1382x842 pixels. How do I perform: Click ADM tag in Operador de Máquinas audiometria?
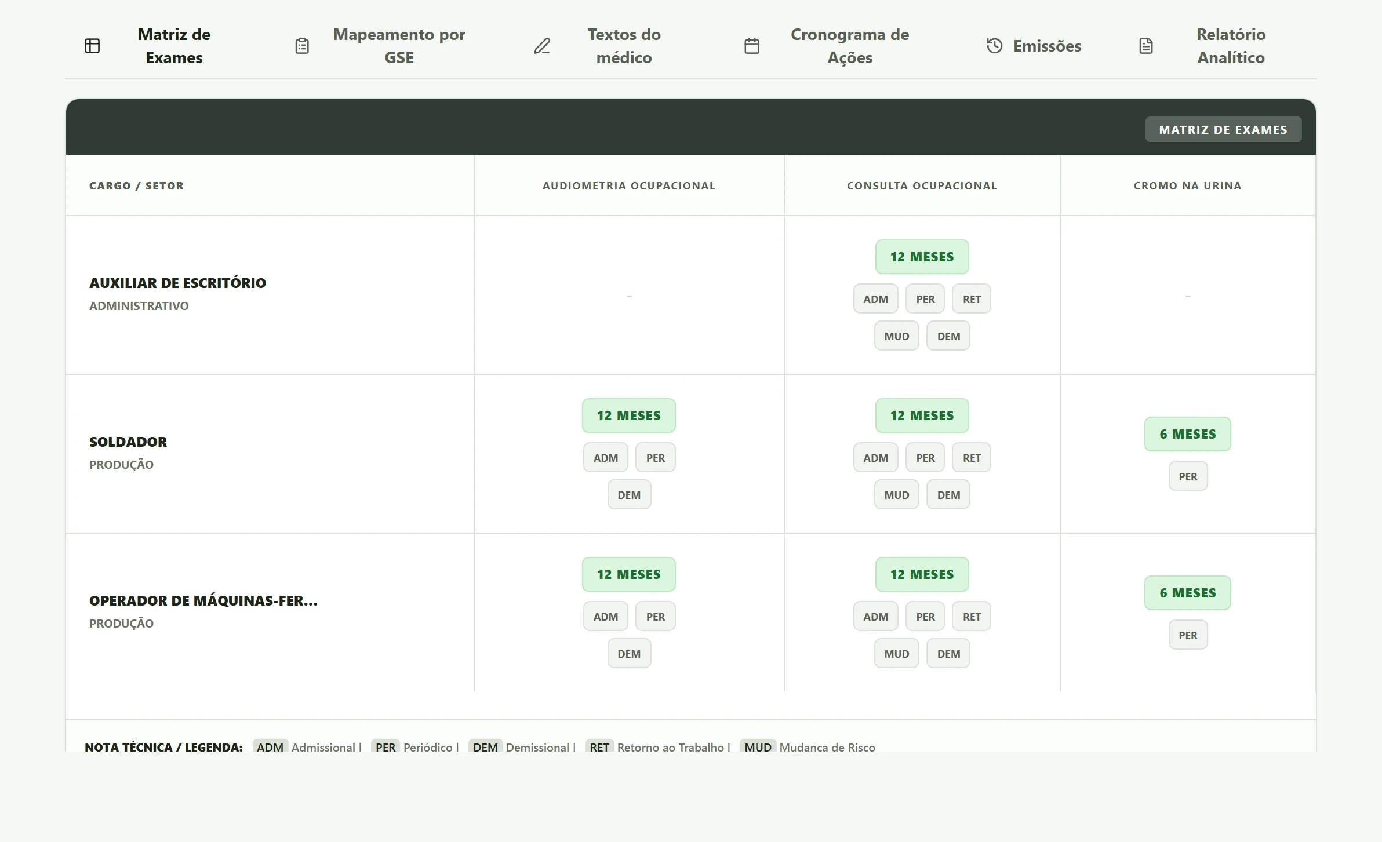[x=605, y=617]
